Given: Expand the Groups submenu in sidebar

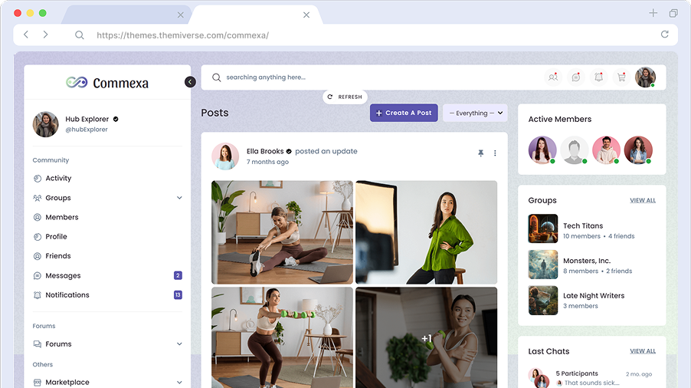Looking at the screenshot, I should click(x=179, y=198).
